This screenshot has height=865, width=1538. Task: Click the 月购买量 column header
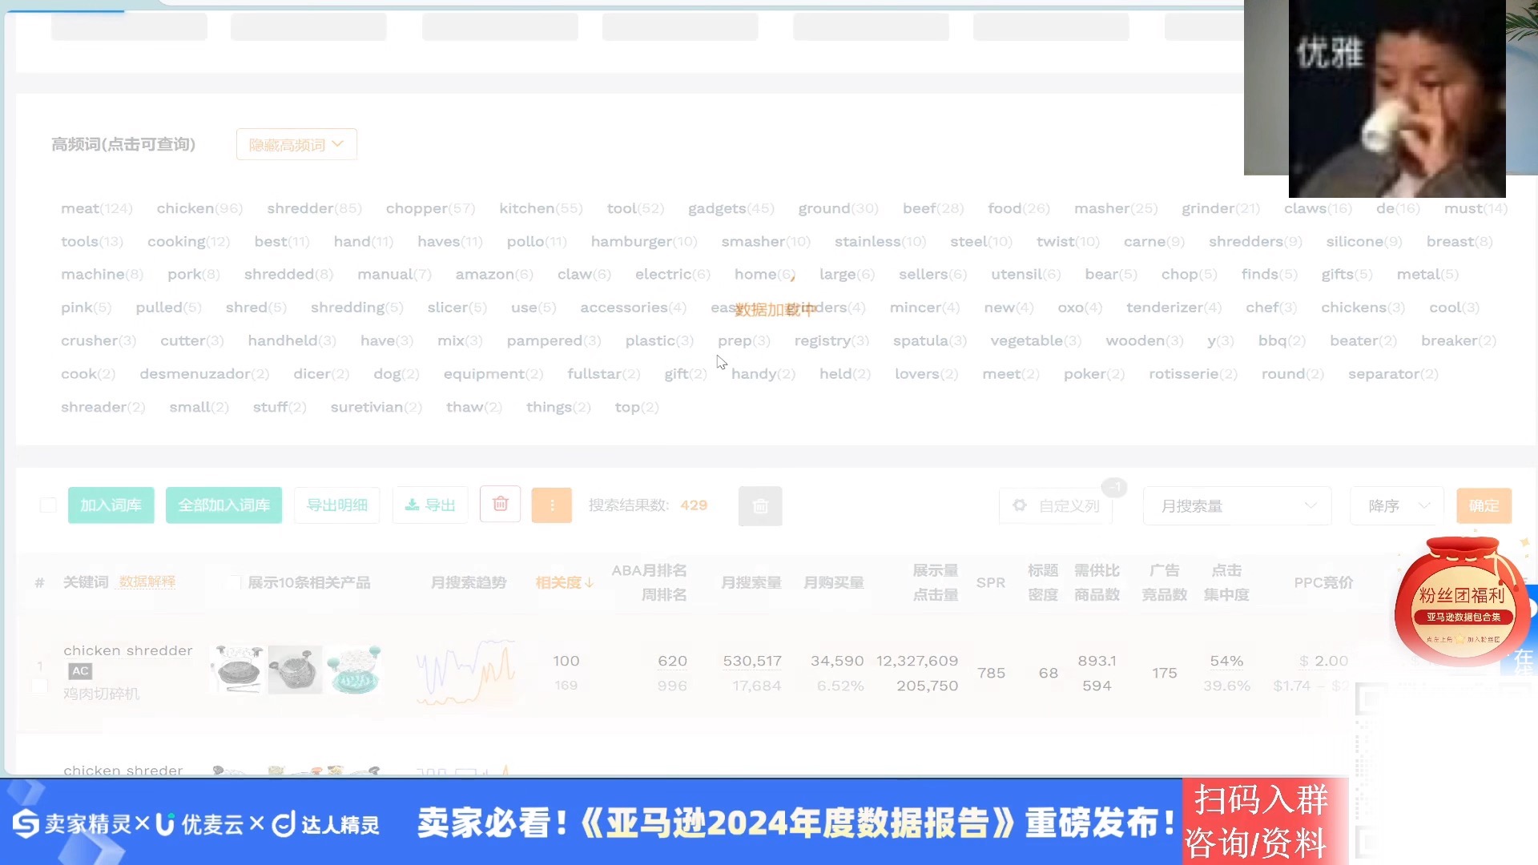[833, 582]
